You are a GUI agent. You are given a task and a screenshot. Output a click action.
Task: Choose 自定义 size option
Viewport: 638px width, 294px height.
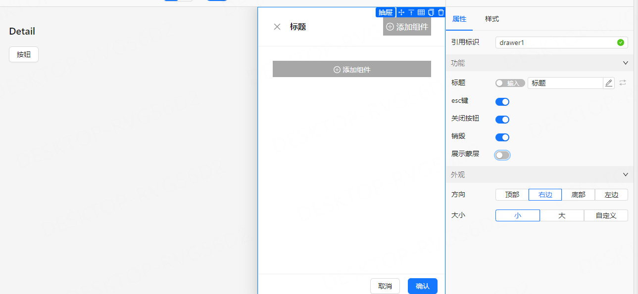click(x=606, y=215)
